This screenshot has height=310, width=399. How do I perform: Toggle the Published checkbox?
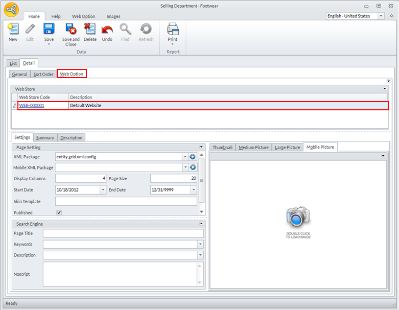pos(59,212)
